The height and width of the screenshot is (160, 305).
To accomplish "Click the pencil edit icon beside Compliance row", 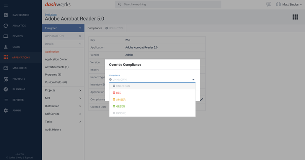I will click(x=202, y=100).
